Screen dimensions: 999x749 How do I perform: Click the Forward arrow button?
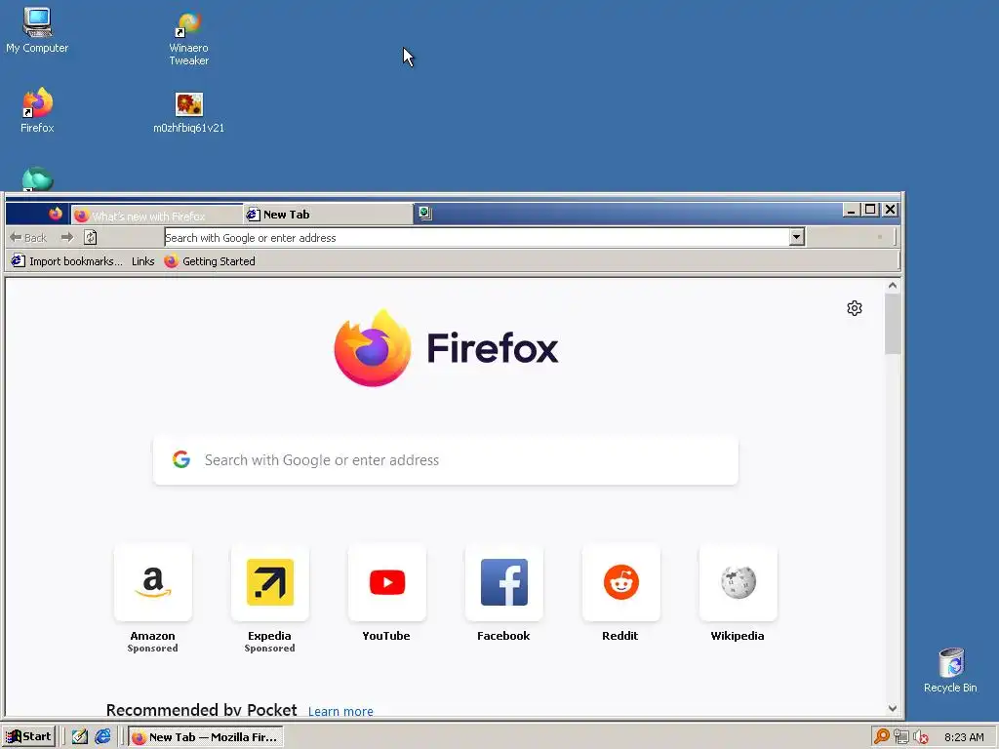67,238
